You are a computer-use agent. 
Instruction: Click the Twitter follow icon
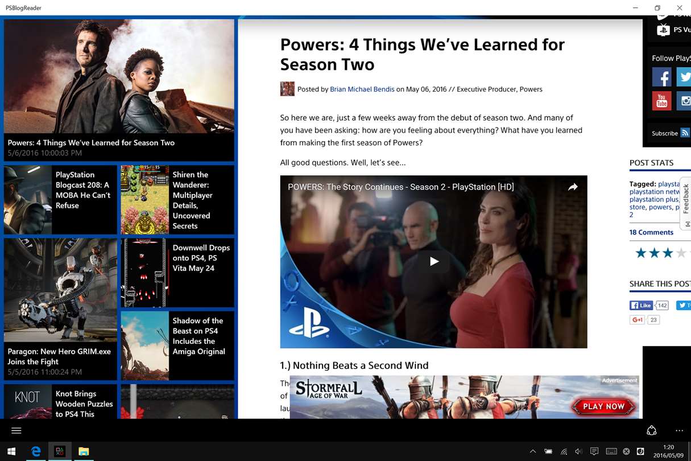pos(684,77)
